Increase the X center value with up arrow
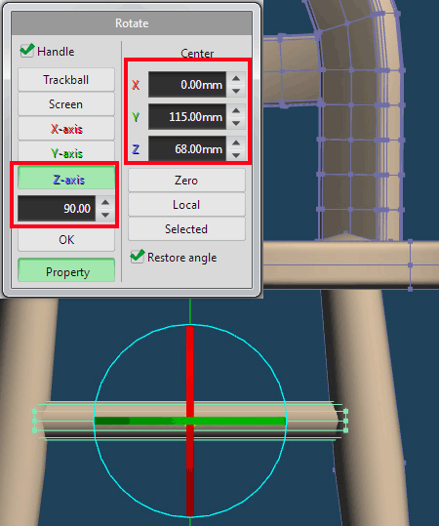Screen dimensions: 439x526 point(236,78)
